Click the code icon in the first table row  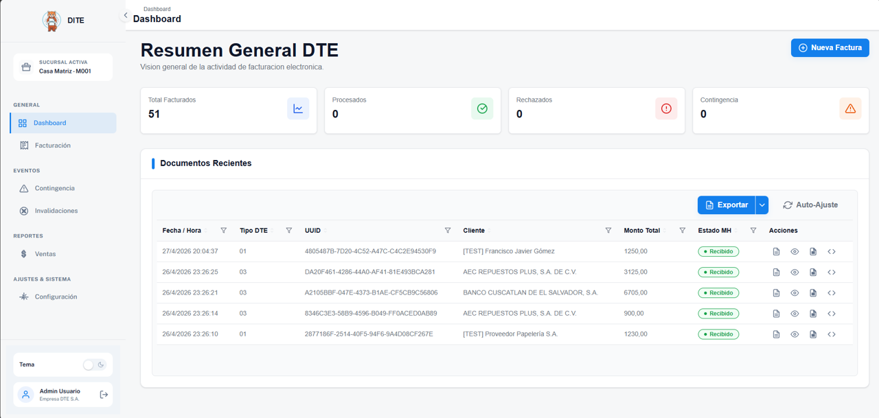pos(832,252)
